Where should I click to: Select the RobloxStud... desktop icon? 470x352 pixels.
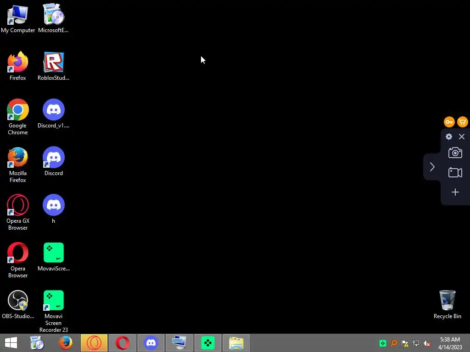(53, 66)
